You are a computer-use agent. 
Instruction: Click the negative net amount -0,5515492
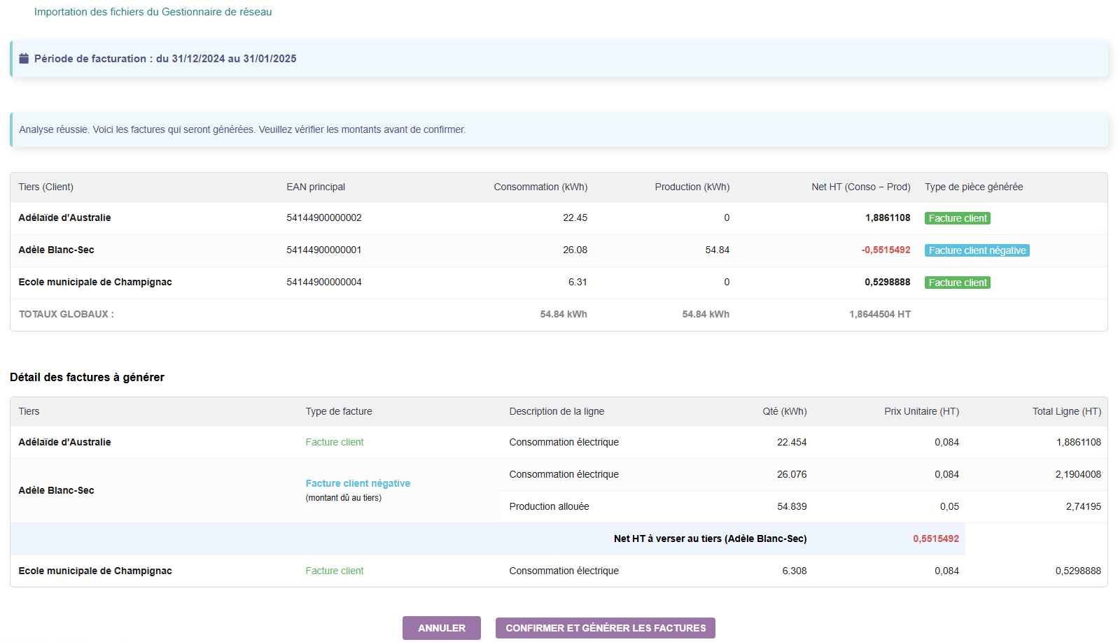(x=886, y=250)
